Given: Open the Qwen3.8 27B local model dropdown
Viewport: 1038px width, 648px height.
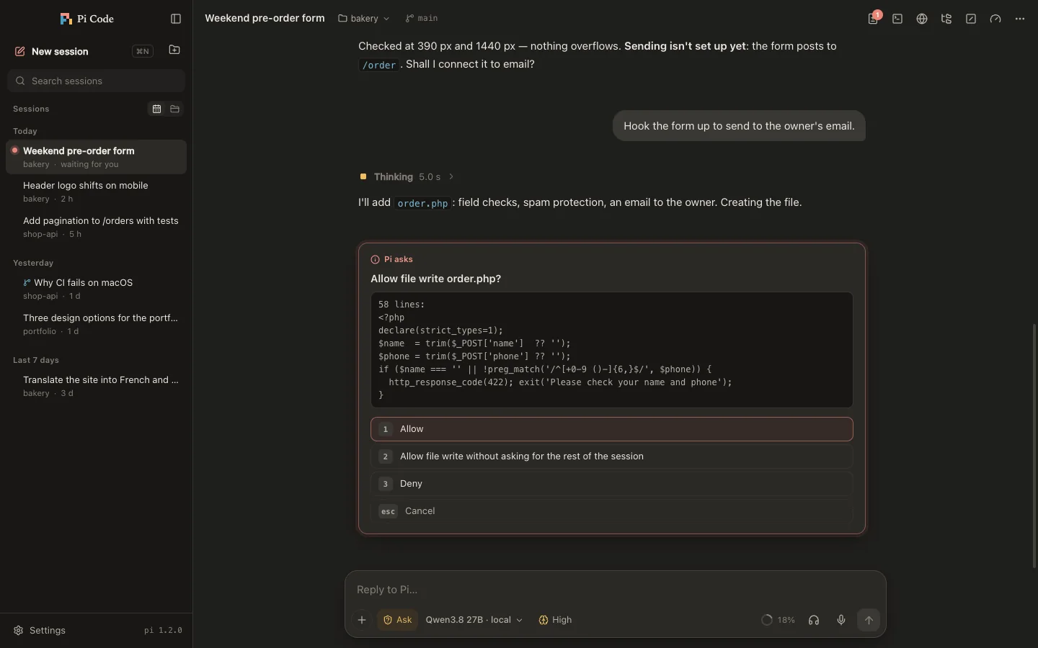Looking at the screenshot, I should [x=474, y=620].
